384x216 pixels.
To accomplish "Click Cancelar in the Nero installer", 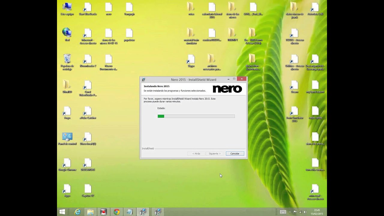I will pyautogui.click(x=235, y=154).
